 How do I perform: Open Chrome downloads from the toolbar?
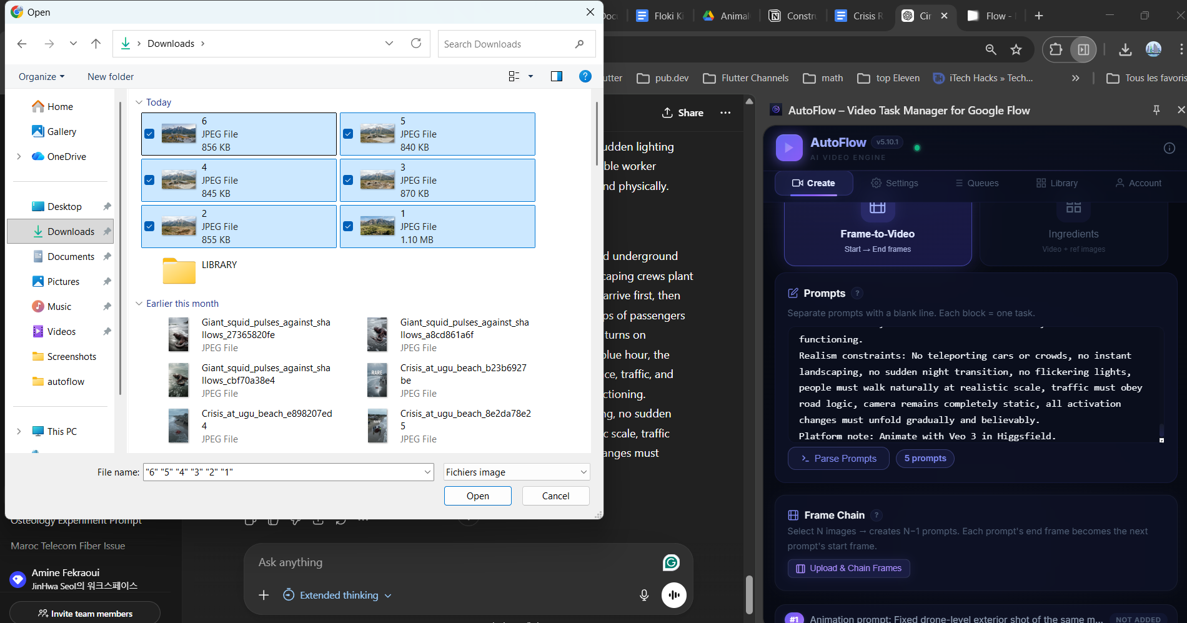[x=1126, y=49]
